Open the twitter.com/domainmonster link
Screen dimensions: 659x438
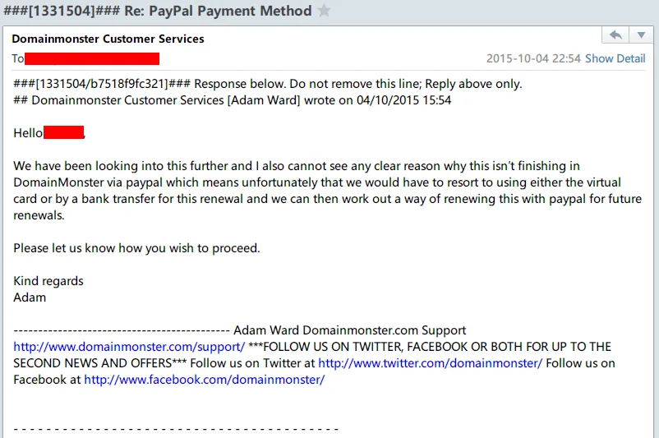[x=430, y=363]
